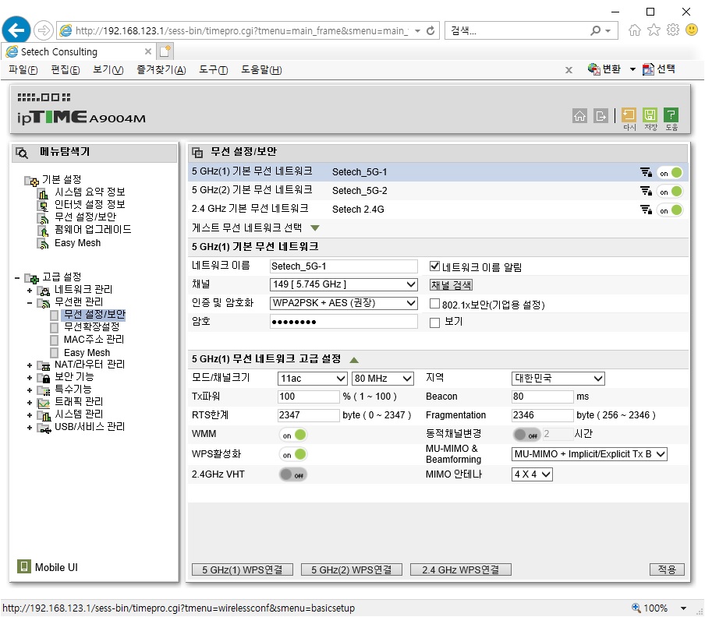Uncheck 네트워크 이름 알림 checkbox
The image size is (705, 617).
[x=434, y=266]
